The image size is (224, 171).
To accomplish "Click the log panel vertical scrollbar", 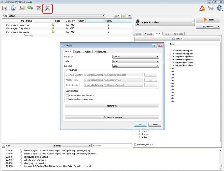I will (x=220, y=158).
